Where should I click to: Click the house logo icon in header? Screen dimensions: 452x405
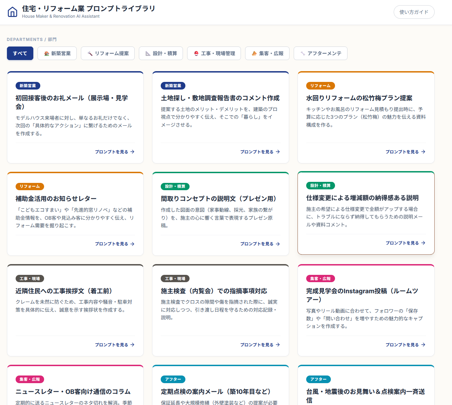pos(12,12)
